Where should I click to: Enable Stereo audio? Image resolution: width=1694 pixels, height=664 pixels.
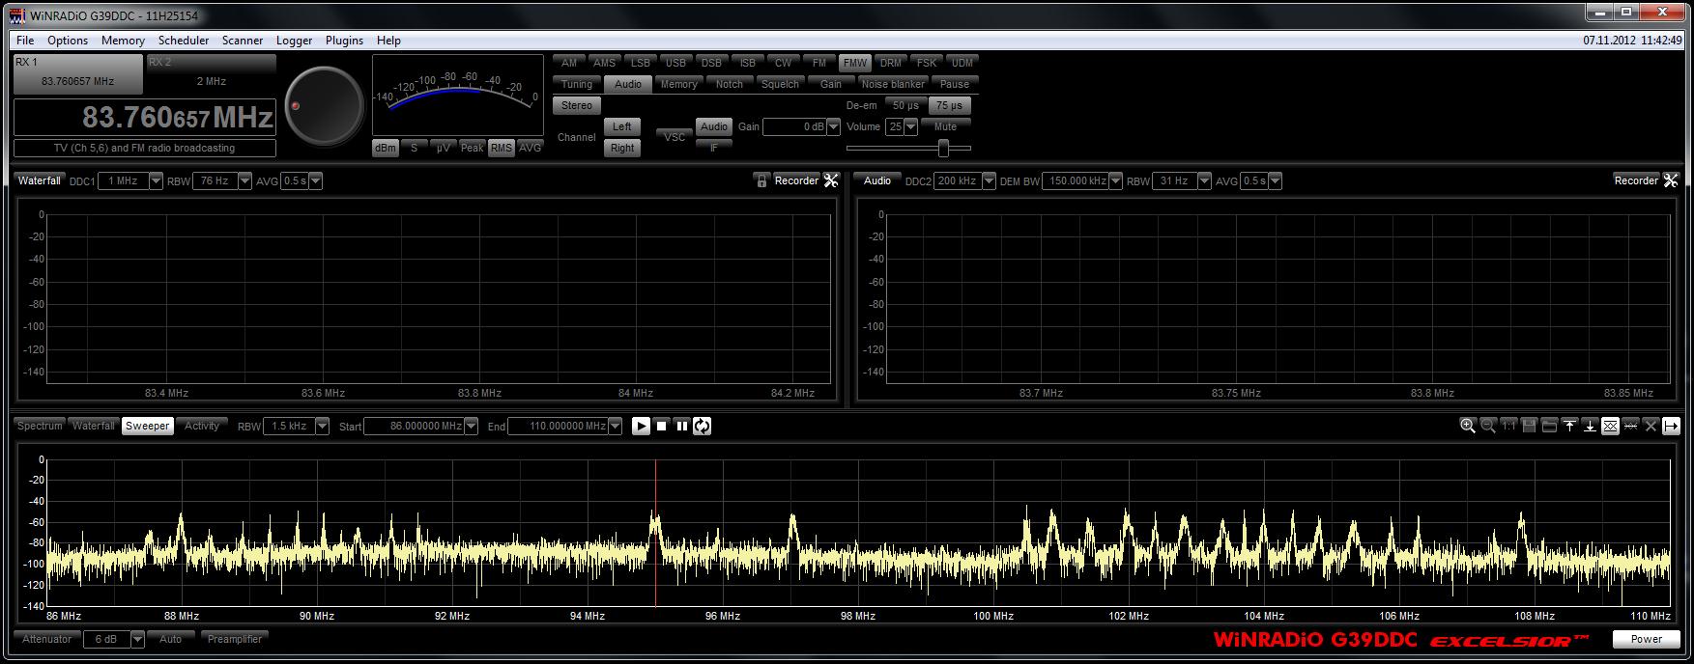tap(577, 105)
